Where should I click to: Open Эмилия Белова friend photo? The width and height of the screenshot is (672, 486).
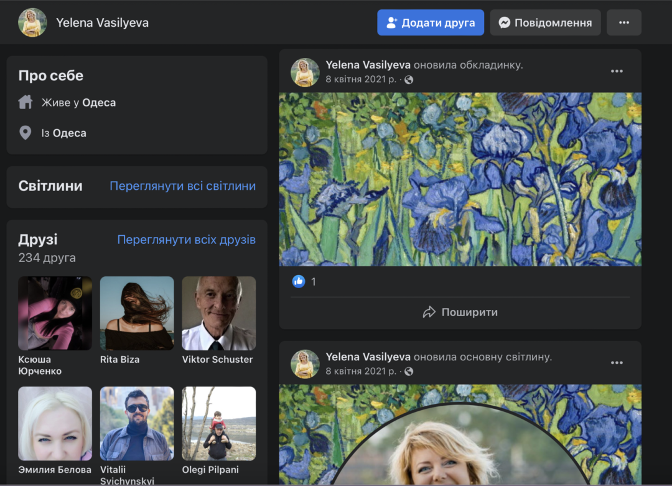click(55, 423)
